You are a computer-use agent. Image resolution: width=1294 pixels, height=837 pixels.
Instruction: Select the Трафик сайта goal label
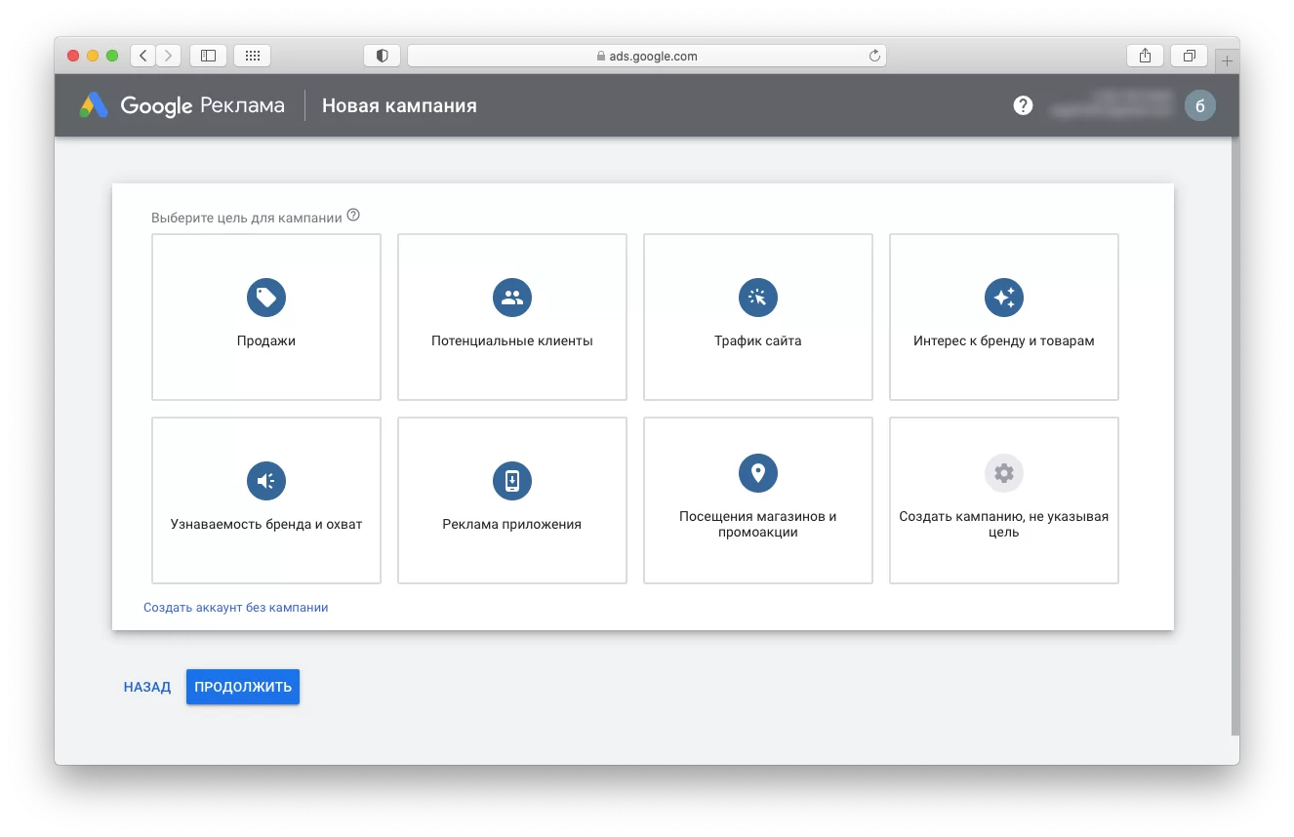click(758, 341)
